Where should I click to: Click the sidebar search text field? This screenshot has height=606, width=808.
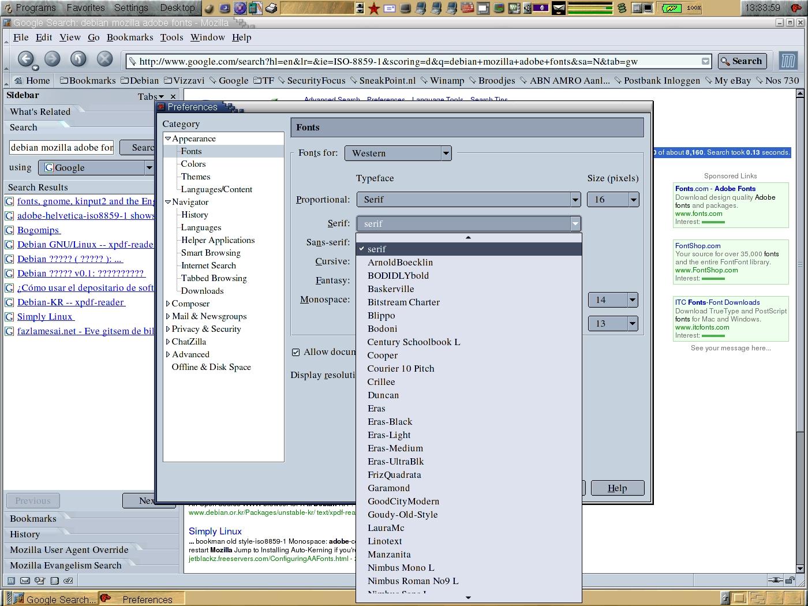pos(62,148)
